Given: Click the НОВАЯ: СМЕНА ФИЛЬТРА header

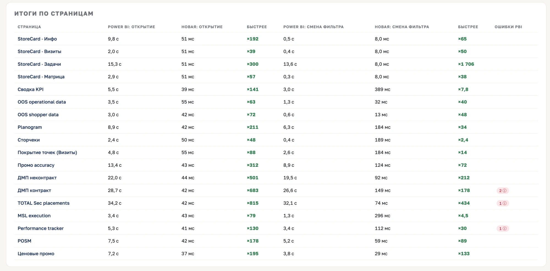Looking at the screenshot, I should click(402, 27).
